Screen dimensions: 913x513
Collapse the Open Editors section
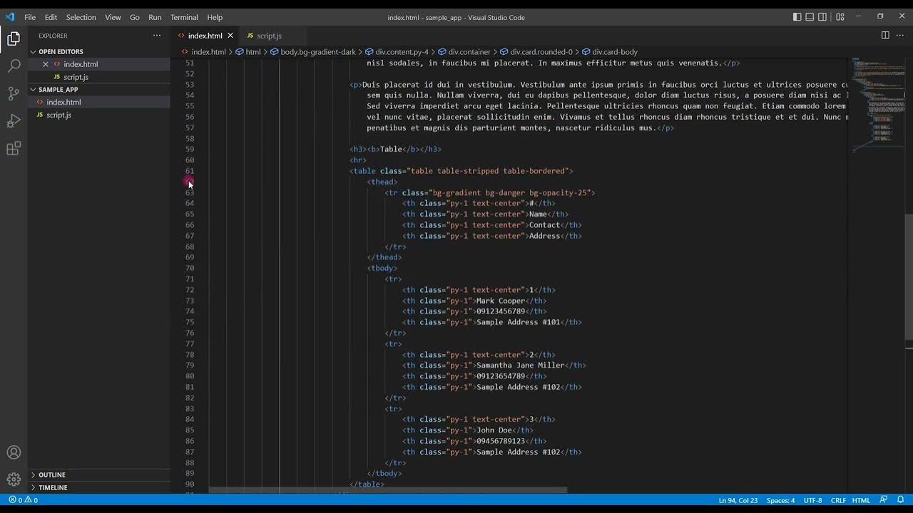[99, 51]
